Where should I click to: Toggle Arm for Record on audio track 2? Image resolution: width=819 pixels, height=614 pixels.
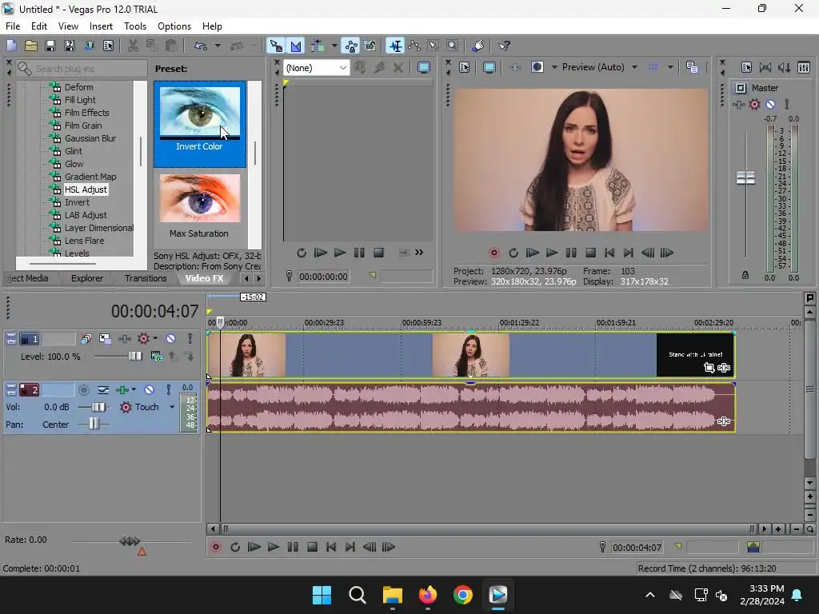(x=83, y=390)
